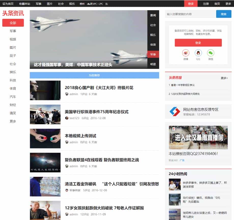Screen dimensions: 234x220
Task: Click thumbnail for 继妈带儿进女浴室 news
Action: point(175,214)
